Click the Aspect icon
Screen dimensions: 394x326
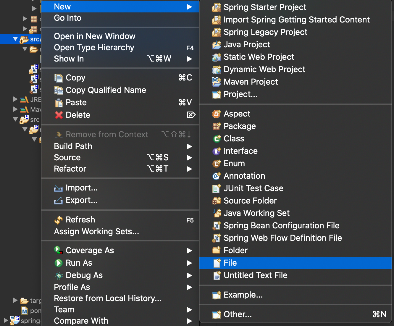coord(217,114)
